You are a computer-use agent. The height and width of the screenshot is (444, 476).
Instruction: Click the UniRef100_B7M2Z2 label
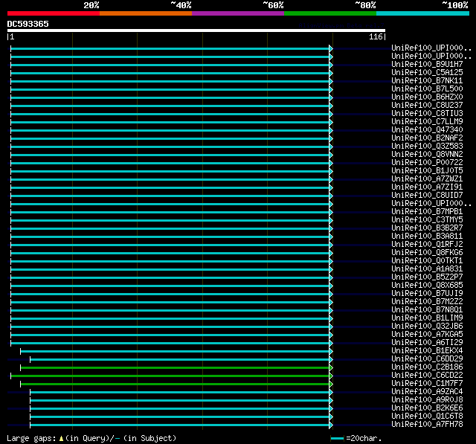pos(427,302)
